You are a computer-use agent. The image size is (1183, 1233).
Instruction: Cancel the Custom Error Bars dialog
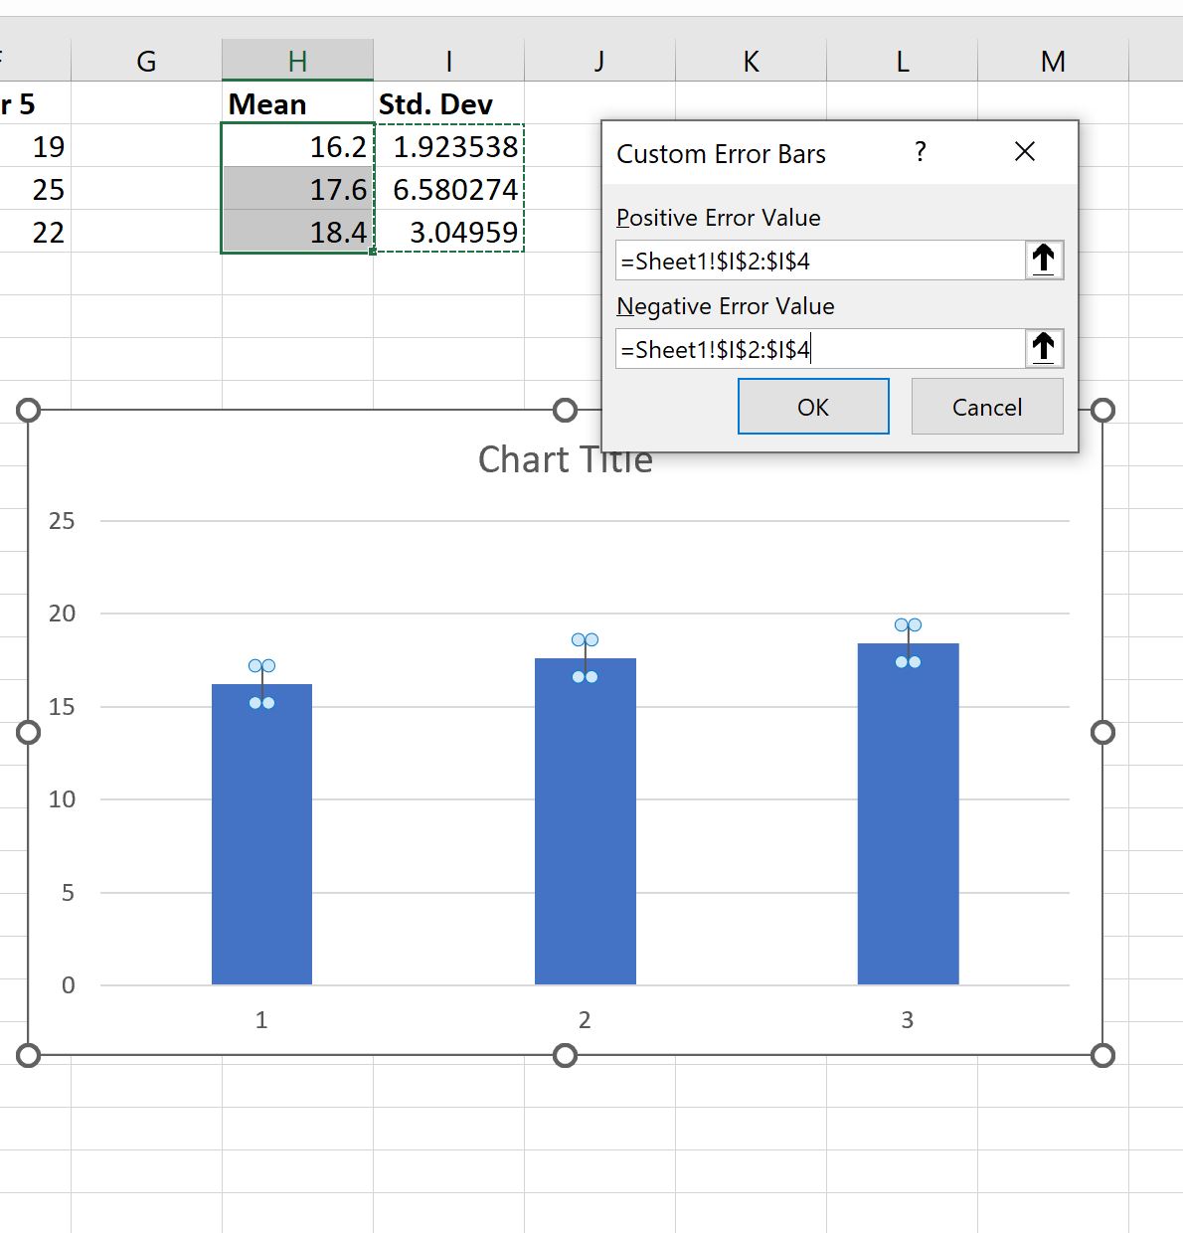click(986, 407)
